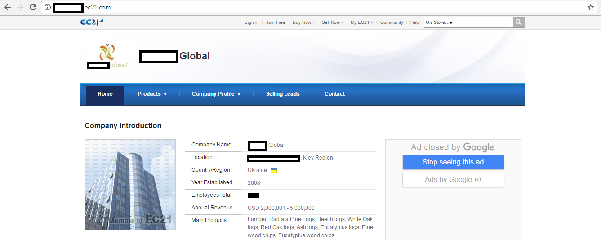Click the Sign in link
Viewport: 601px width, 244px height.
coord(251,22)
